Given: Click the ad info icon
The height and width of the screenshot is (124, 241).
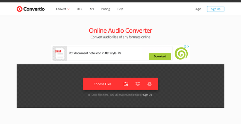Looking at the screenshot, I should (185, 46).
